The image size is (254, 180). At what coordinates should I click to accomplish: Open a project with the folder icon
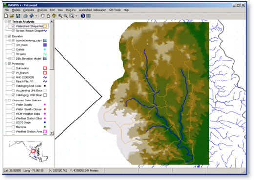pos(12,16)
